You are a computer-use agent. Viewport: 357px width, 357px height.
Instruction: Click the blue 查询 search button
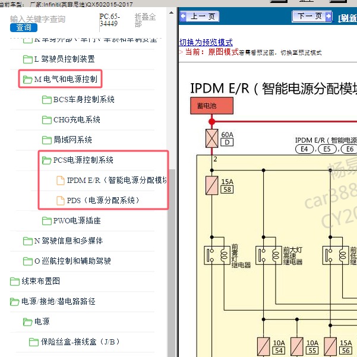(23, 27)
